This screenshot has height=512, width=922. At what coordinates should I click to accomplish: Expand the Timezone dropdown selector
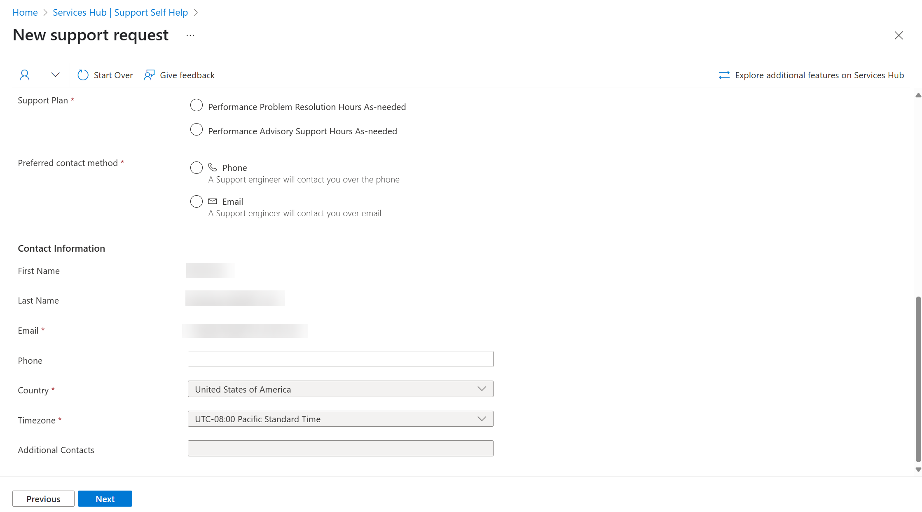[x=481, y=418]
